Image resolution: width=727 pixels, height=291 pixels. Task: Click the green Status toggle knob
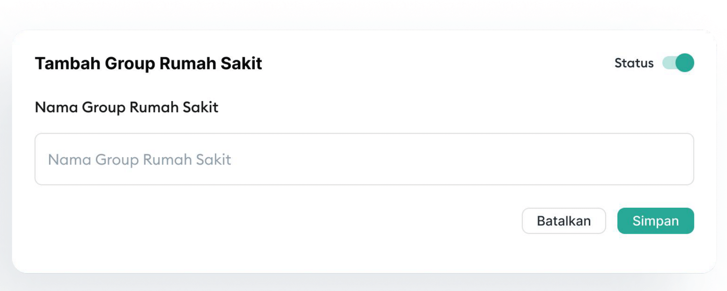coord(685,63)
